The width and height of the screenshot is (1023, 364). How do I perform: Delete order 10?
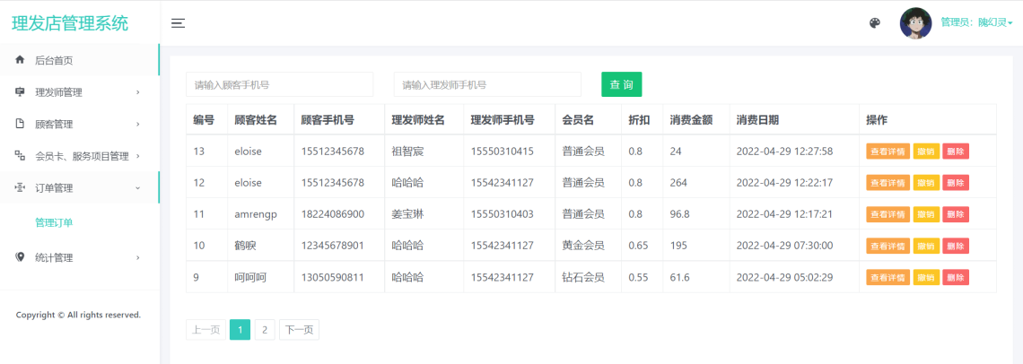pyautogui.click(x=955, y=246)
